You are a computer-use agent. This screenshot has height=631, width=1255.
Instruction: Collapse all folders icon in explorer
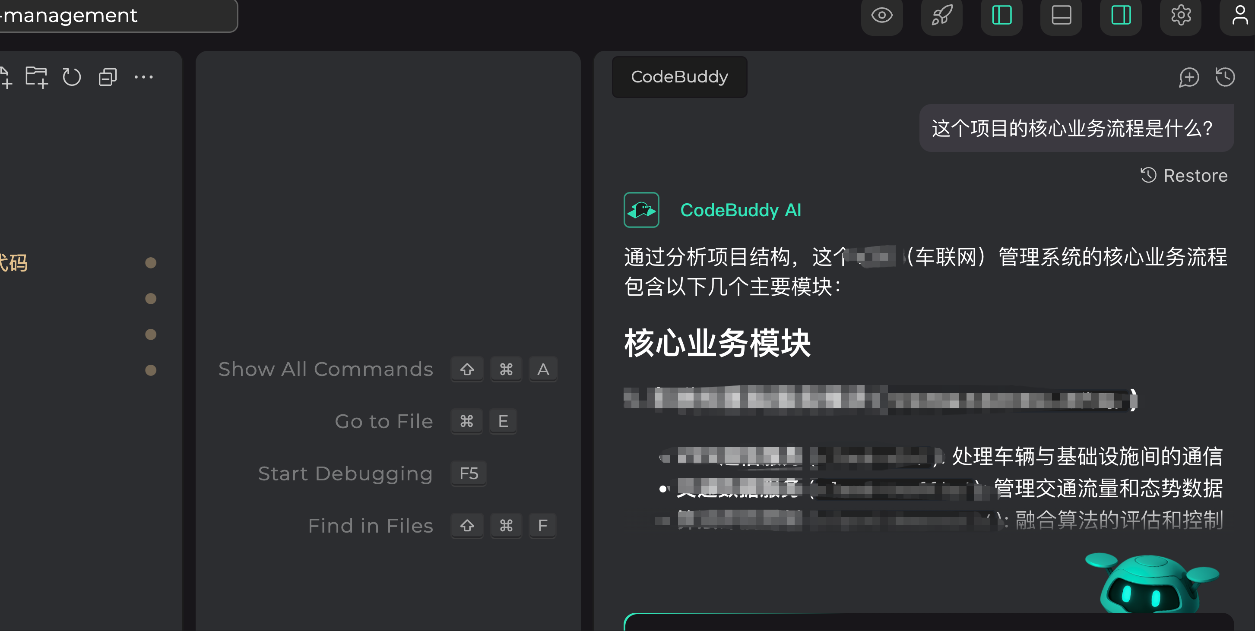click(108, 77)
